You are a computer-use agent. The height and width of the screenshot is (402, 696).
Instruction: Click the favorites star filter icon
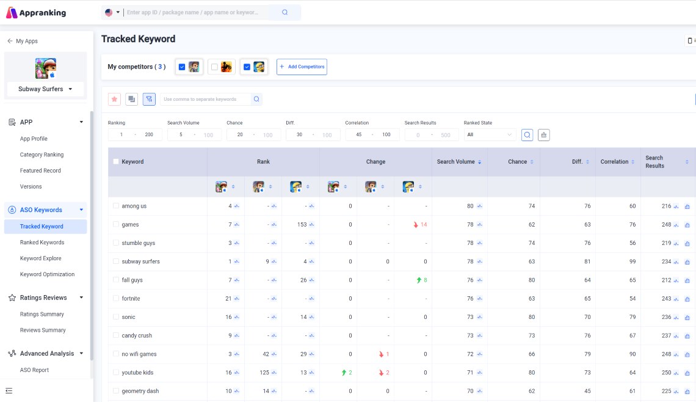(x=114, y=99)
